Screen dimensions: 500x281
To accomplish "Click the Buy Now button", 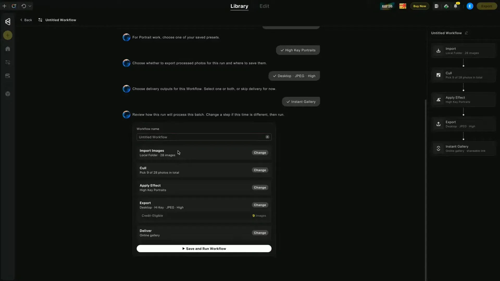I will pos(420,6).
